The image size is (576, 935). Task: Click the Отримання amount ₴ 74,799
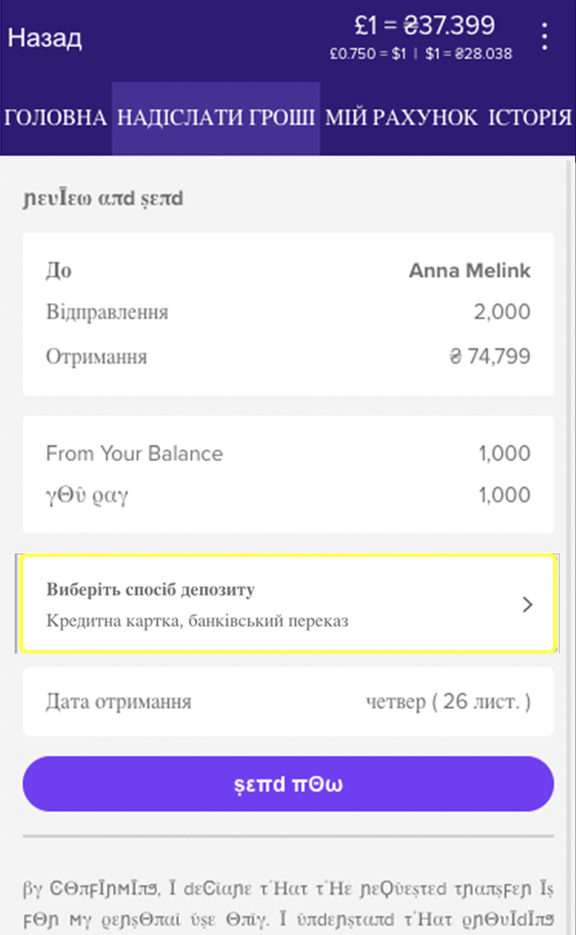point(489,357)
